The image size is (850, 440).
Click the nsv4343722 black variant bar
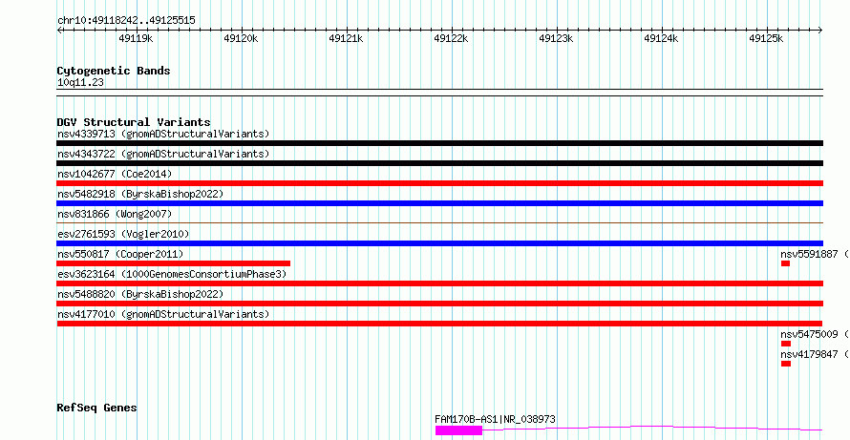[x=439, y=163]
